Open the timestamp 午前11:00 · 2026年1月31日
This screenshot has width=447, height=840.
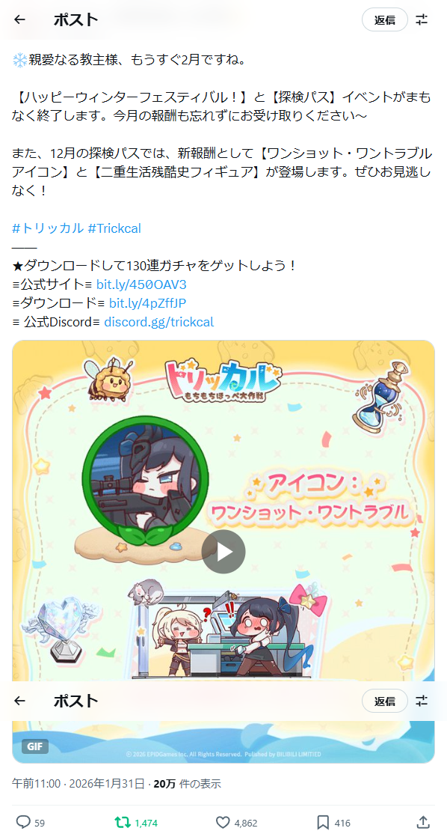tap(78, 785)
